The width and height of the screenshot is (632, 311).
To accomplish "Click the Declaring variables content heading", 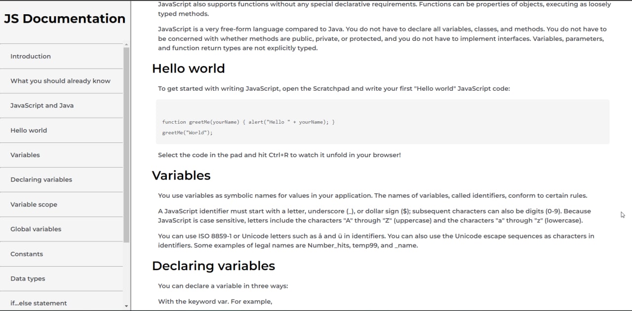I will (x=213, y=266).
